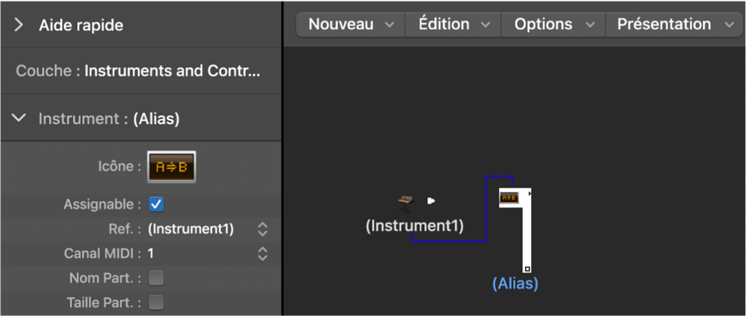
Task: Click the A⇒B icon button in the inspector
Action: point(171,166)
